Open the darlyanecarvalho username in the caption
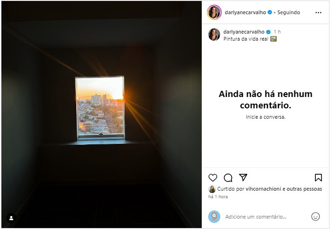Screen dimensions: 330x229 click(x=244, y=32)
